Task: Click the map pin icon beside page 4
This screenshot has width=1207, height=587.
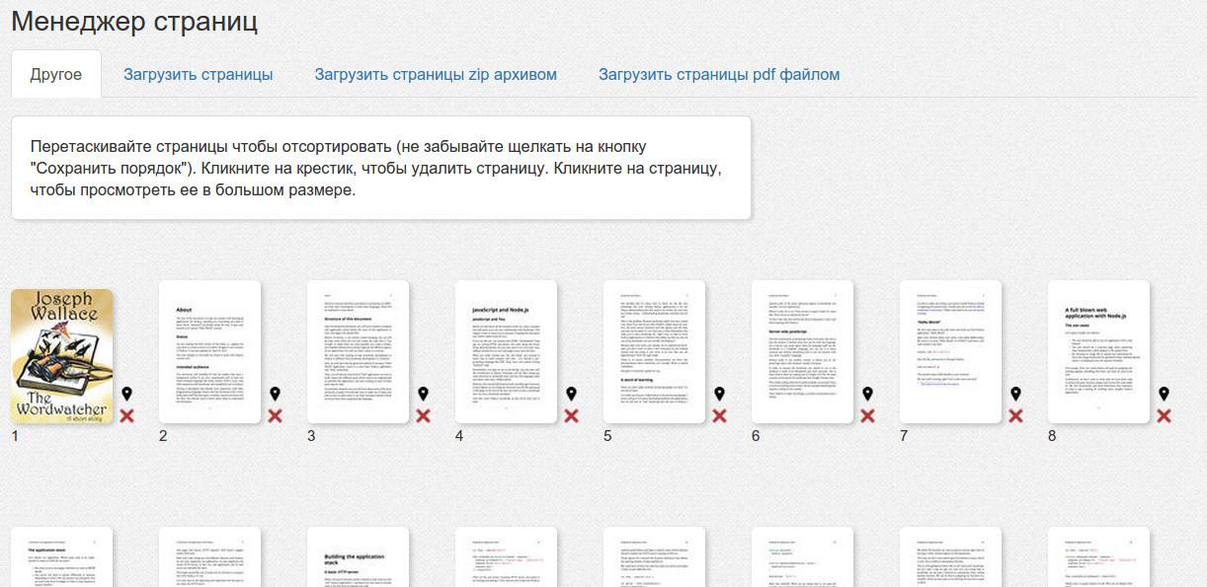Action: (x=571, y=395)
